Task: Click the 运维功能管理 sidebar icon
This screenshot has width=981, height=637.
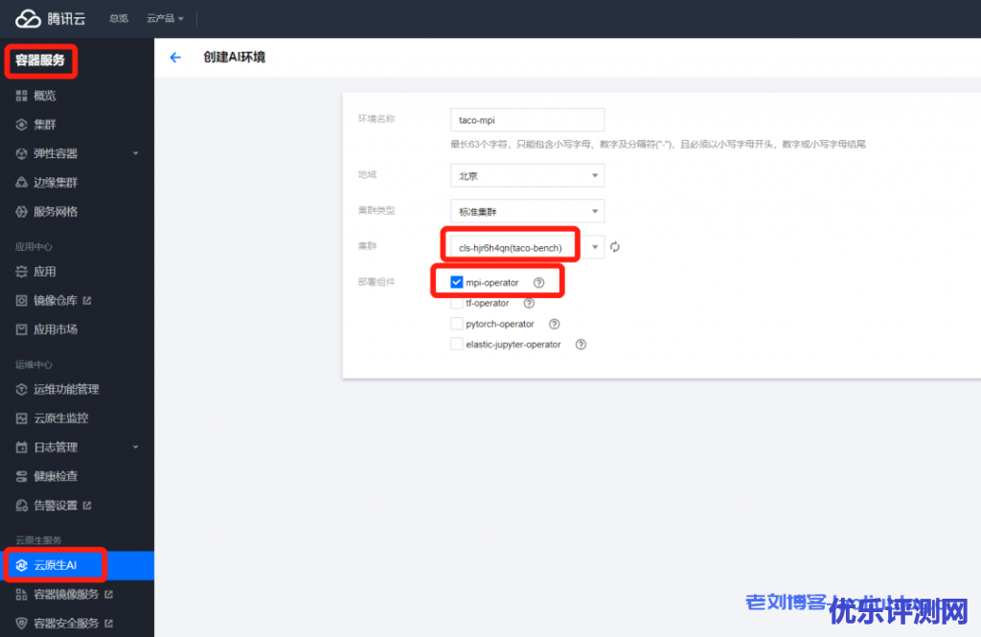Action: point(21,389)
